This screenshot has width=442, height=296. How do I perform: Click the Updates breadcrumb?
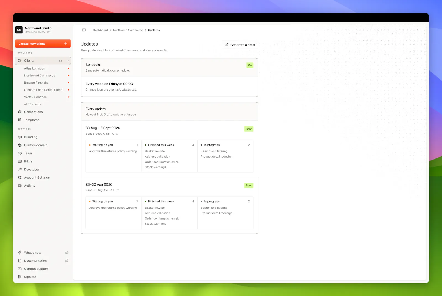tap(154, 30)
